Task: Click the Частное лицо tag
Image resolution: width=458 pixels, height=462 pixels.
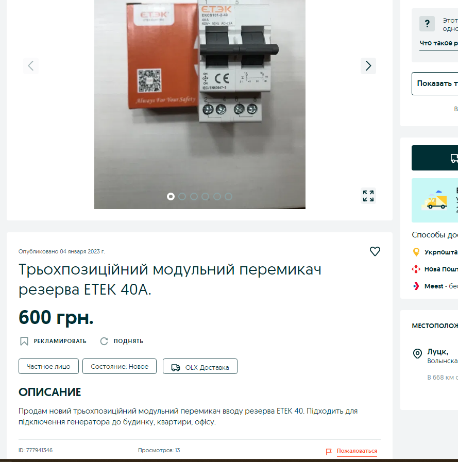Action: [x=48, y=366]
